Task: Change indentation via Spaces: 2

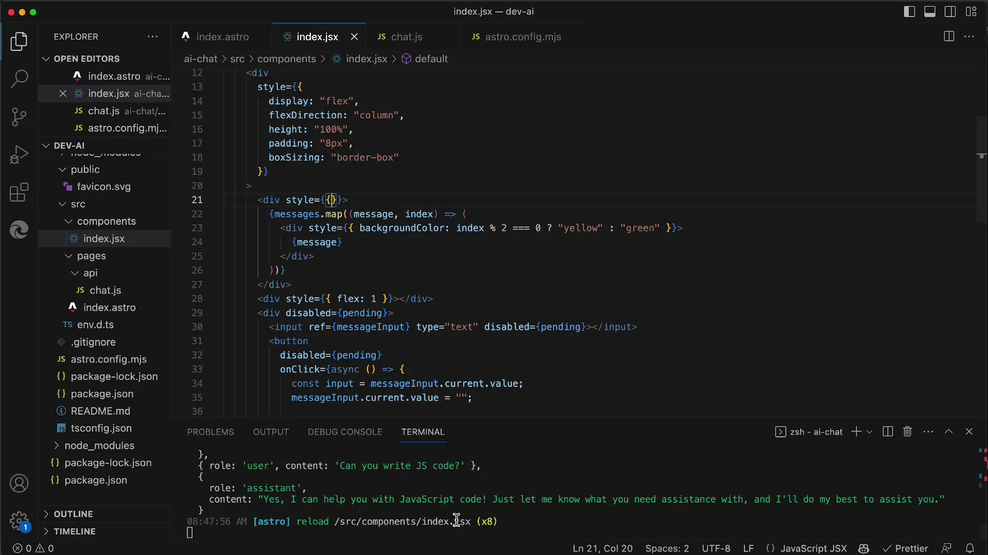Action: (667, 548)
